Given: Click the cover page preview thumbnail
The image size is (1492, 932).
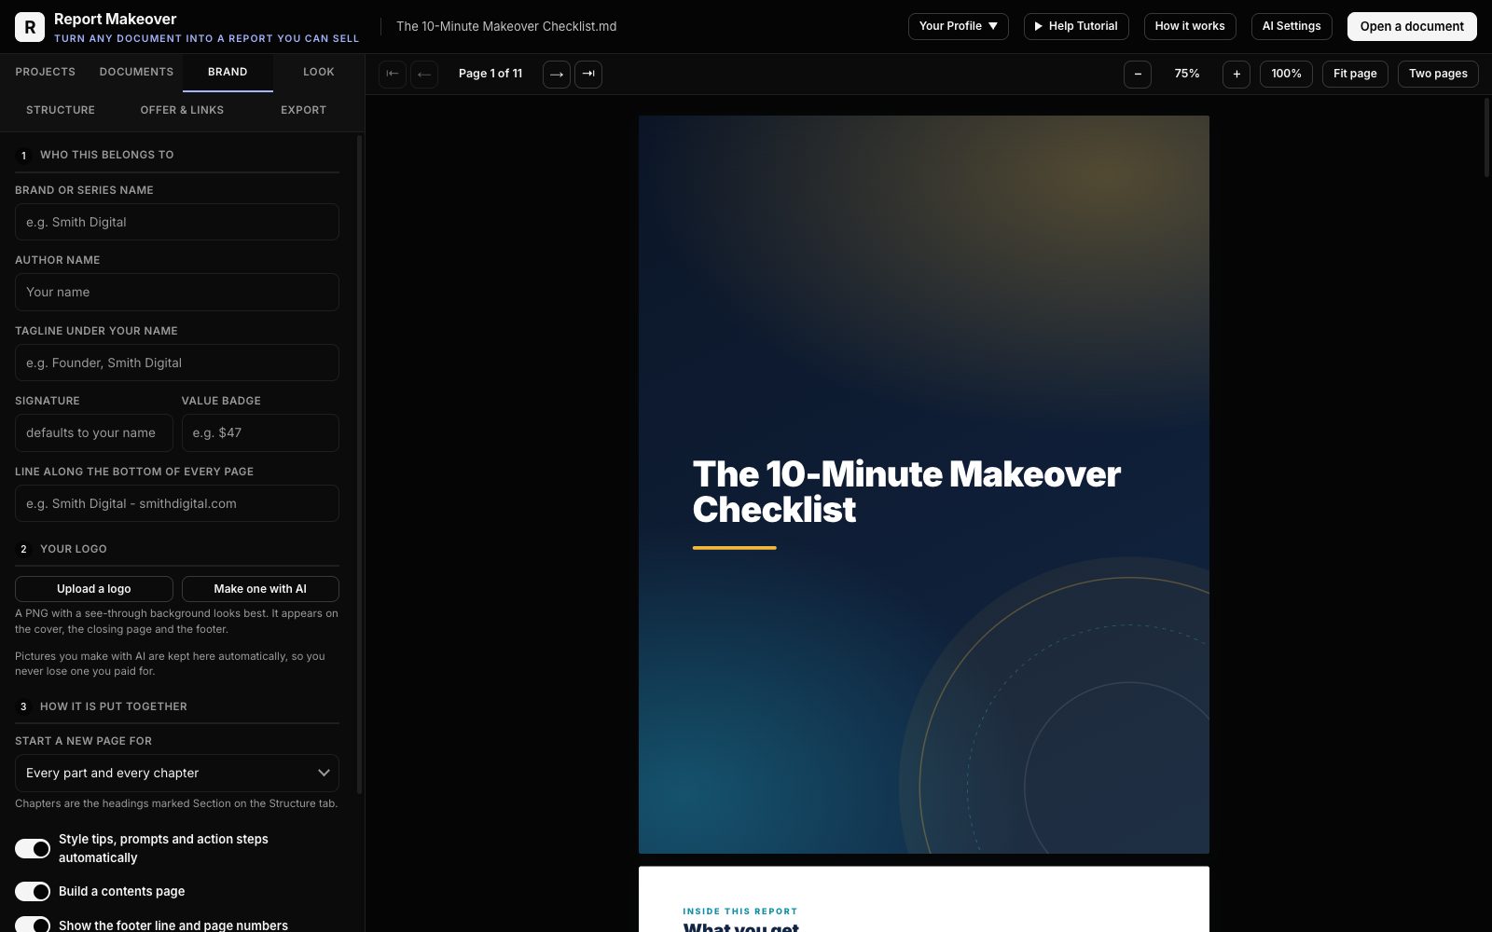Looking at the screenshot, I should [924, 485].
